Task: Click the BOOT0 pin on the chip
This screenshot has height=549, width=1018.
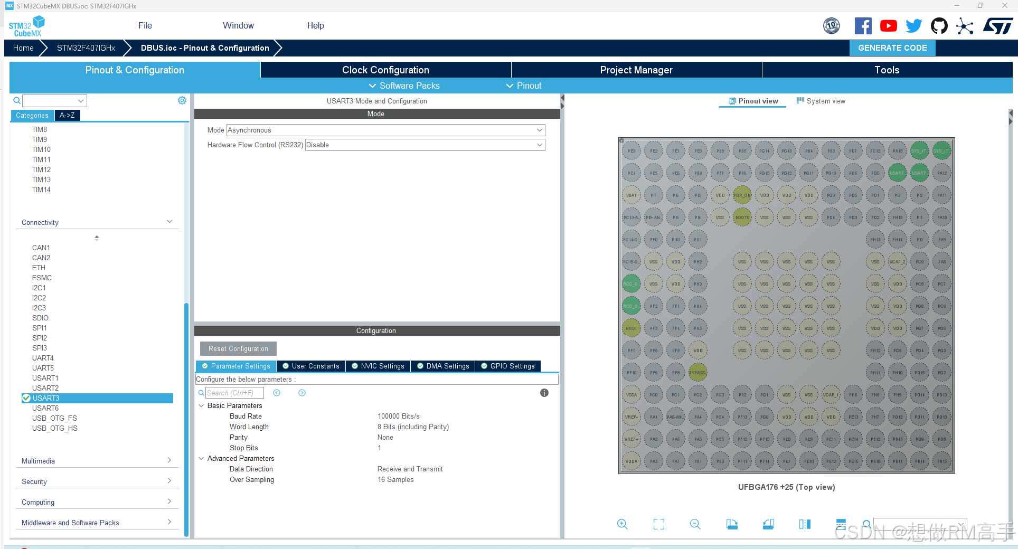Action: 742,217
